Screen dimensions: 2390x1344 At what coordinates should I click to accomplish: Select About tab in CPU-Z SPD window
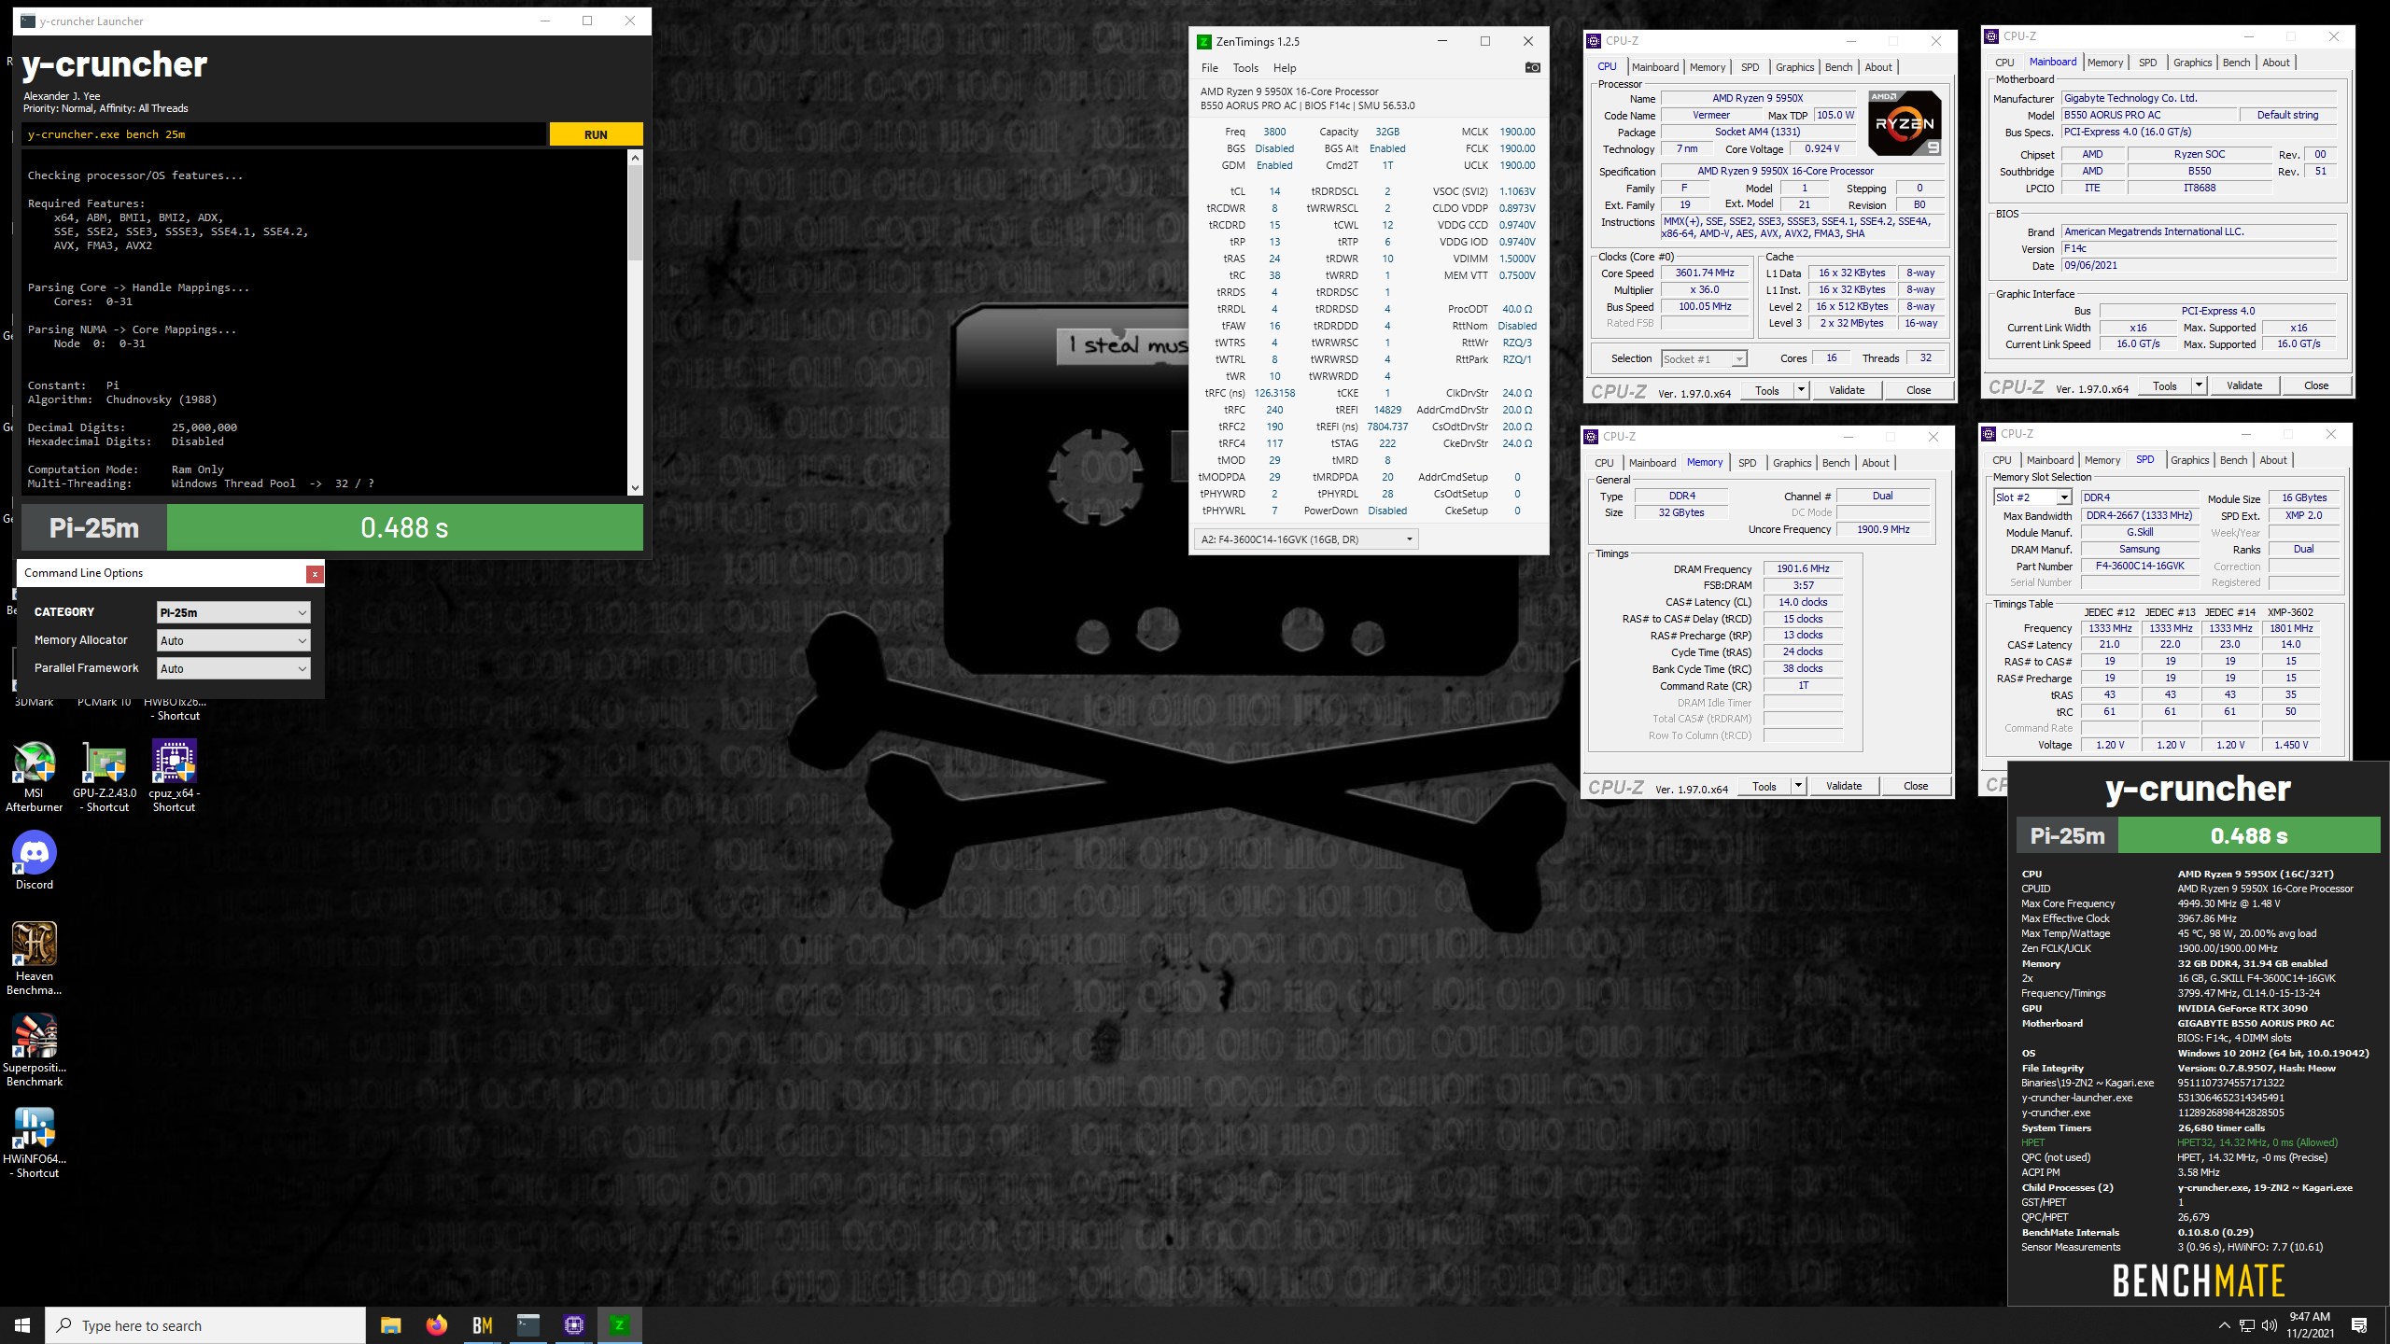point(2273,460)
